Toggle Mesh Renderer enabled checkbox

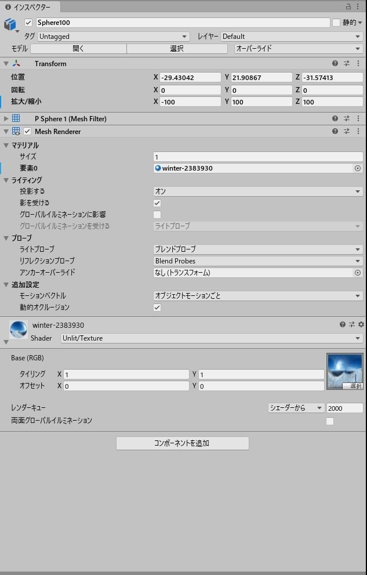[27, 131]
